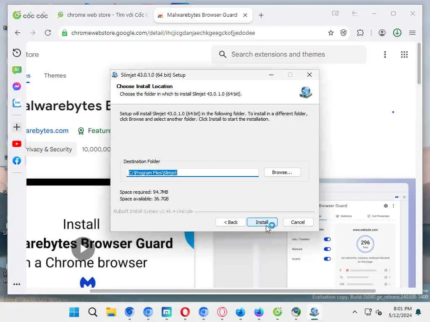Go forward in Coc Coc browser
This screenshot has height=322, width=430.
[33, 33]
